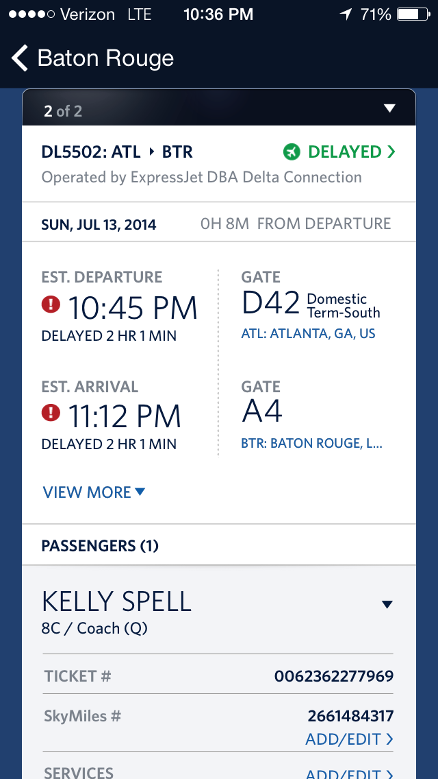Viewport: 438px width, 779px height.
Task: Select the PASSENGERS (1) section header
Action: click(x=100, y=546)
